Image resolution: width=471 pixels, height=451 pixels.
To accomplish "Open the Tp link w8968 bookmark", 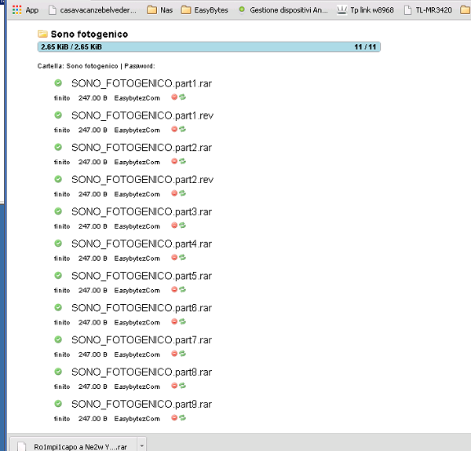I will coord(367,10).
